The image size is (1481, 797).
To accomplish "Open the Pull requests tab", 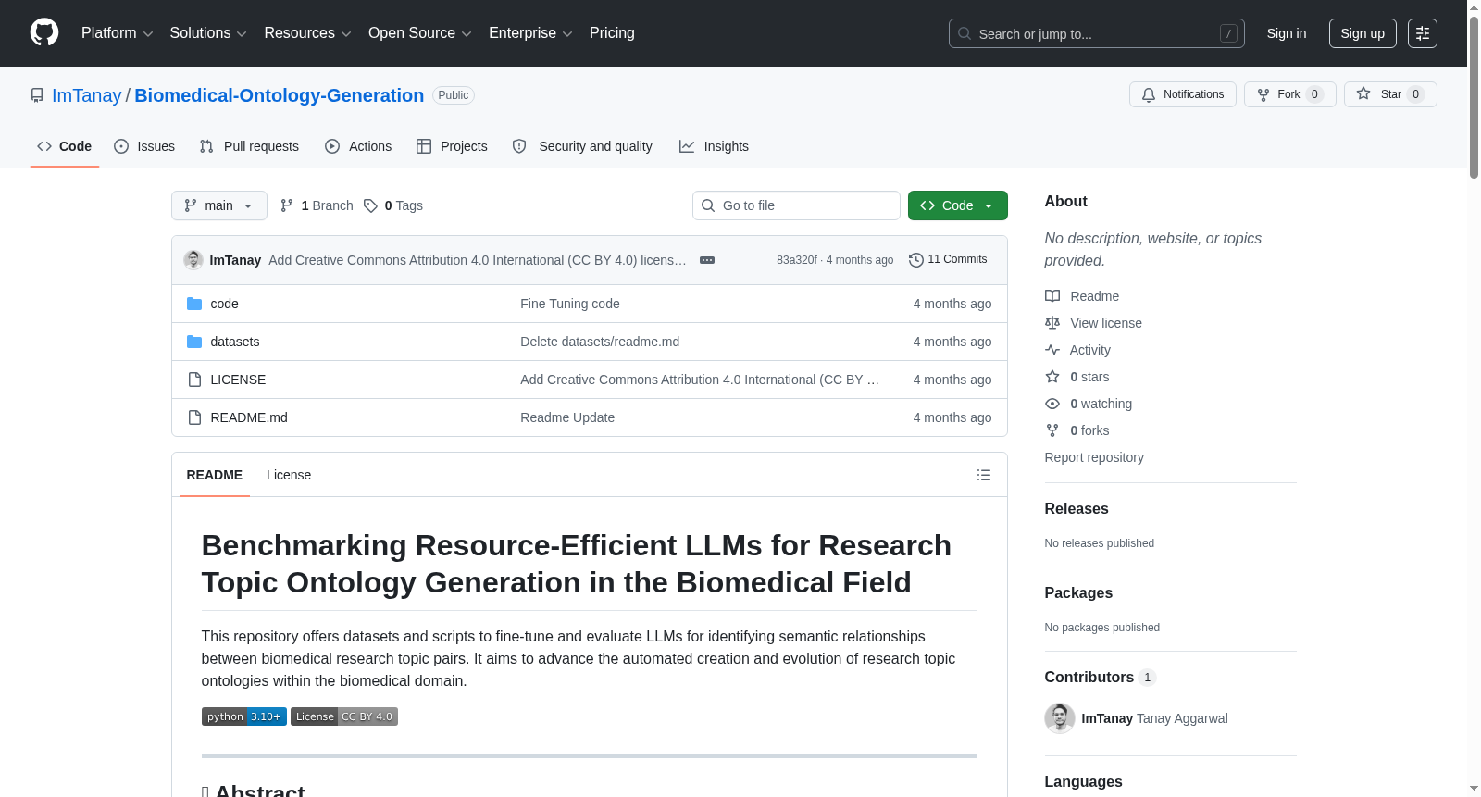I will (249, 146).
